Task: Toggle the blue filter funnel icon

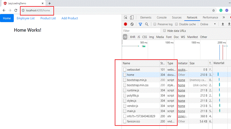Action: click(140, 24)
